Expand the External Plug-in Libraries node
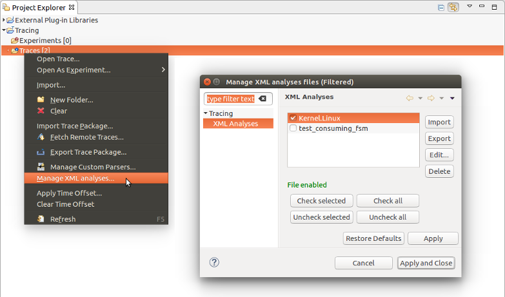 point(4,20)
